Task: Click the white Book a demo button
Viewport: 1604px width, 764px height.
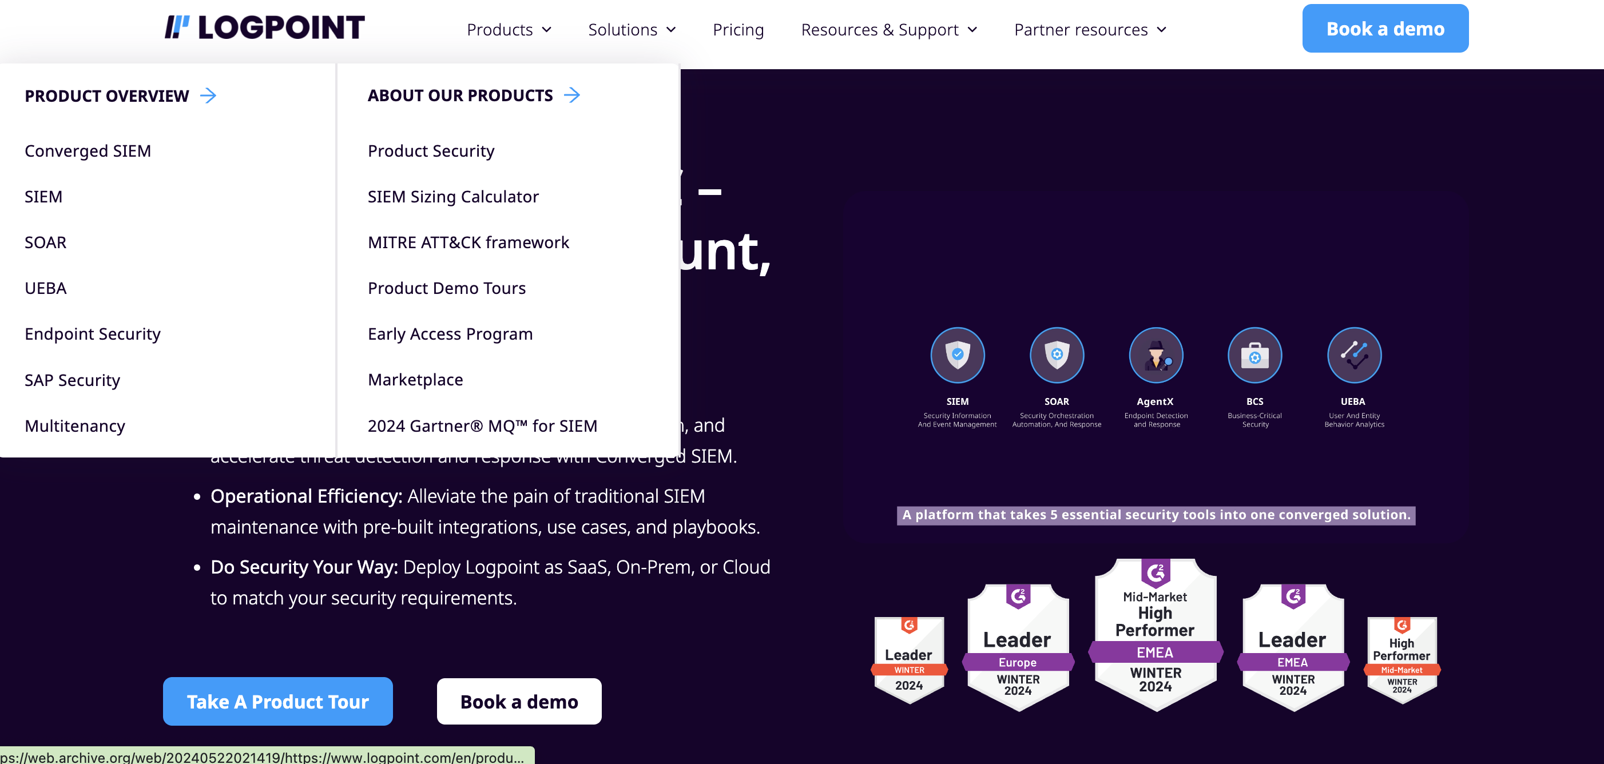Action: pos(519,701)
